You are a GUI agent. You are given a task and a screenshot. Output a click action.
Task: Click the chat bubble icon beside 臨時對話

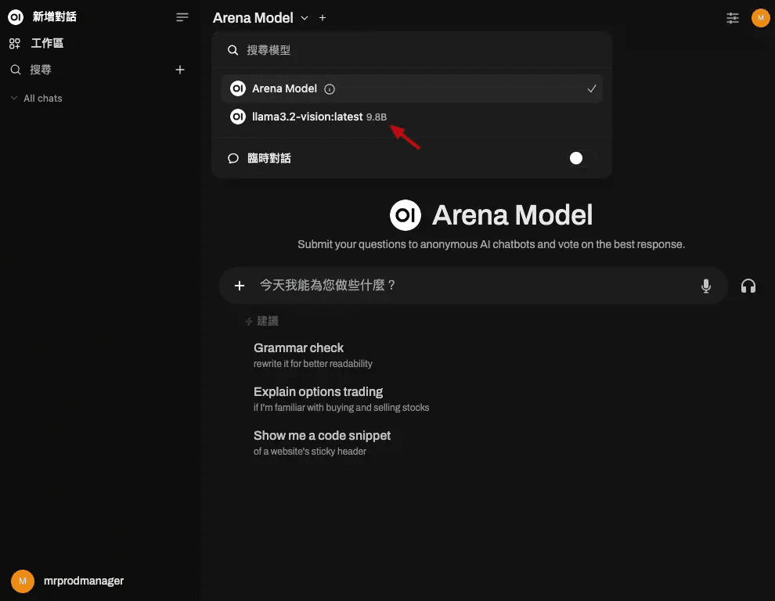tap(233, 158)
